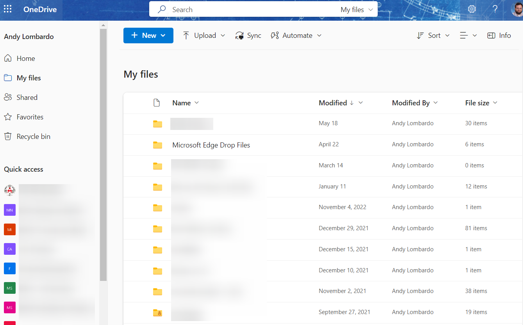The height and width of the screenshot is (325, 523).
Task: Open the CA quick access site tile
Action: (x=10, y=249)
